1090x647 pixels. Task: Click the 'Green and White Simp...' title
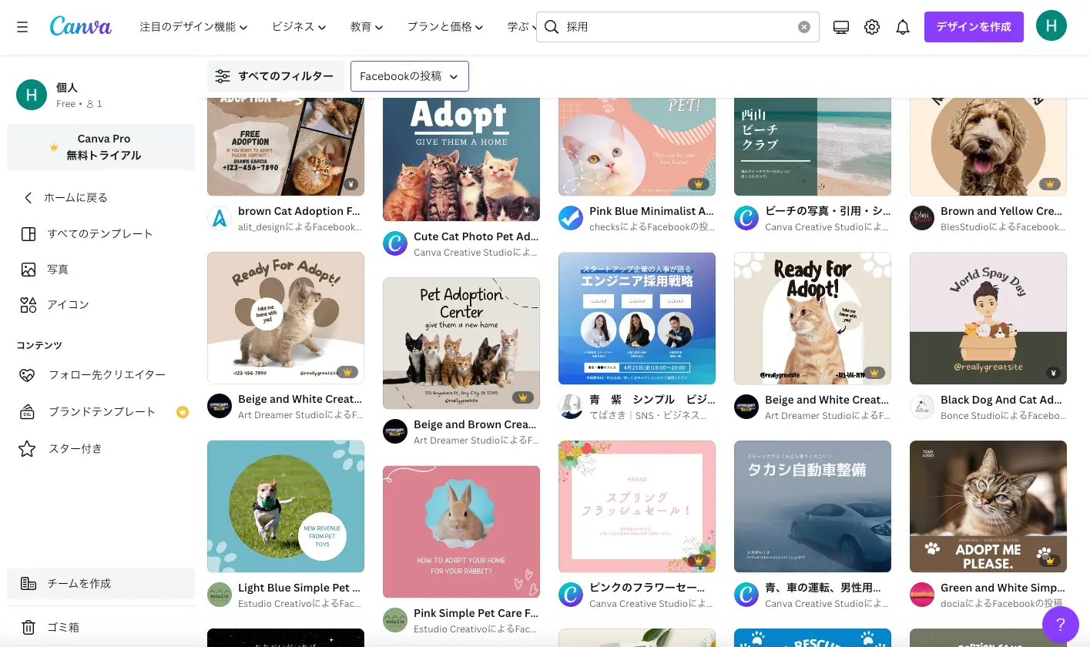1002,588
